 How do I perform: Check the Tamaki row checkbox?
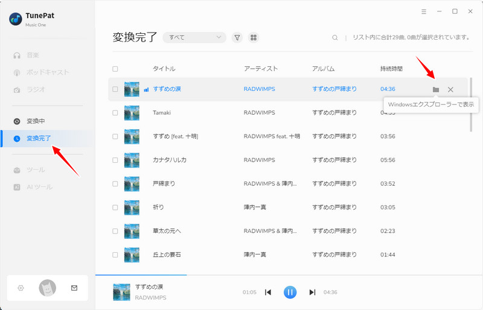click(115, 113)
